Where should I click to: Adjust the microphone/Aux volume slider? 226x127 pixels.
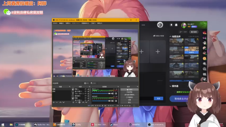pos(101,94)
